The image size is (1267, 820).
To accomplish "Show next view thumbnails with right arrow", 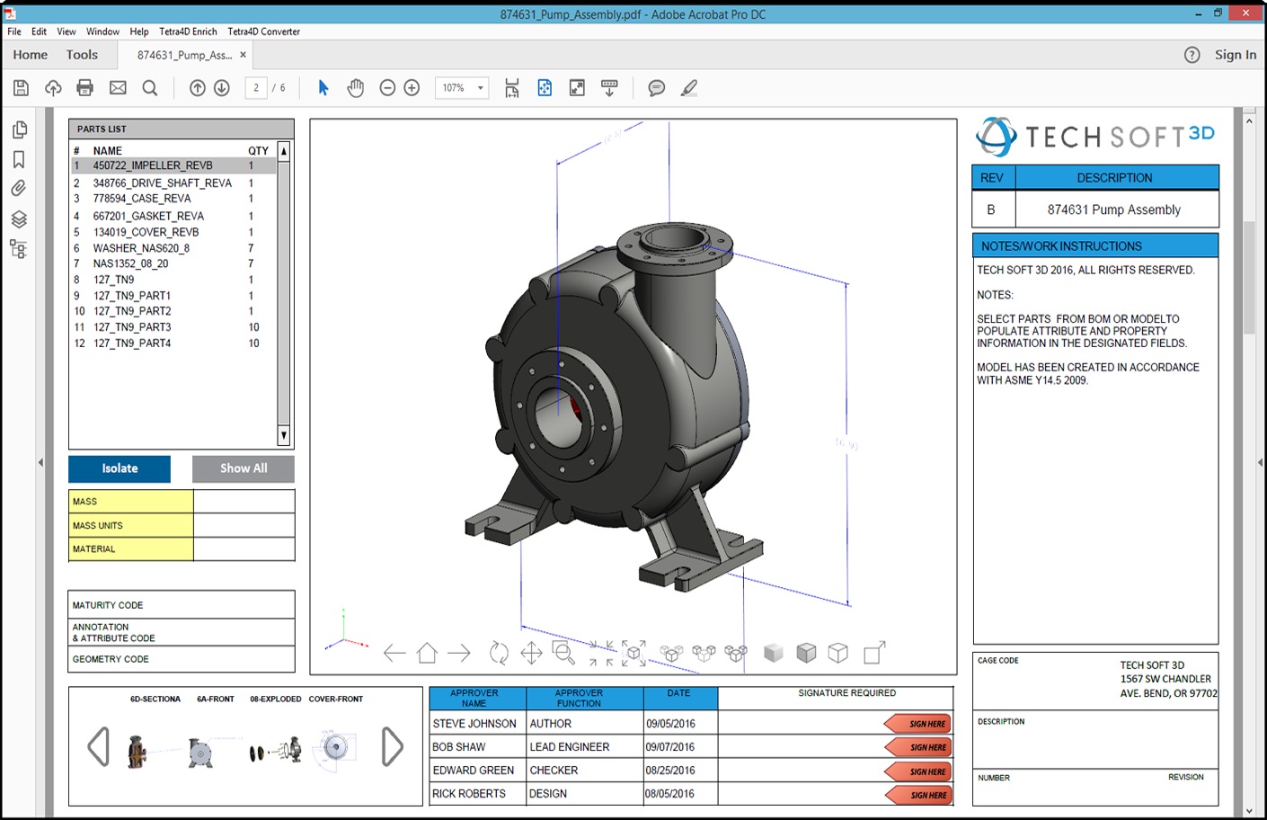I will tap(393, 747).
